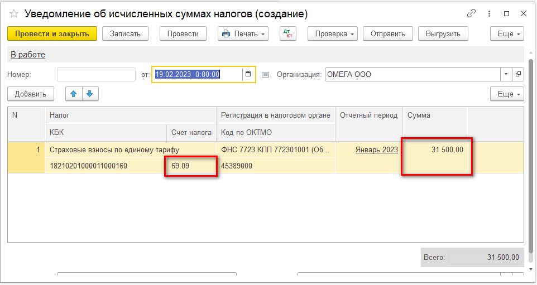
Task: Add the form to favorites with star icon
Action: point(14,14)
